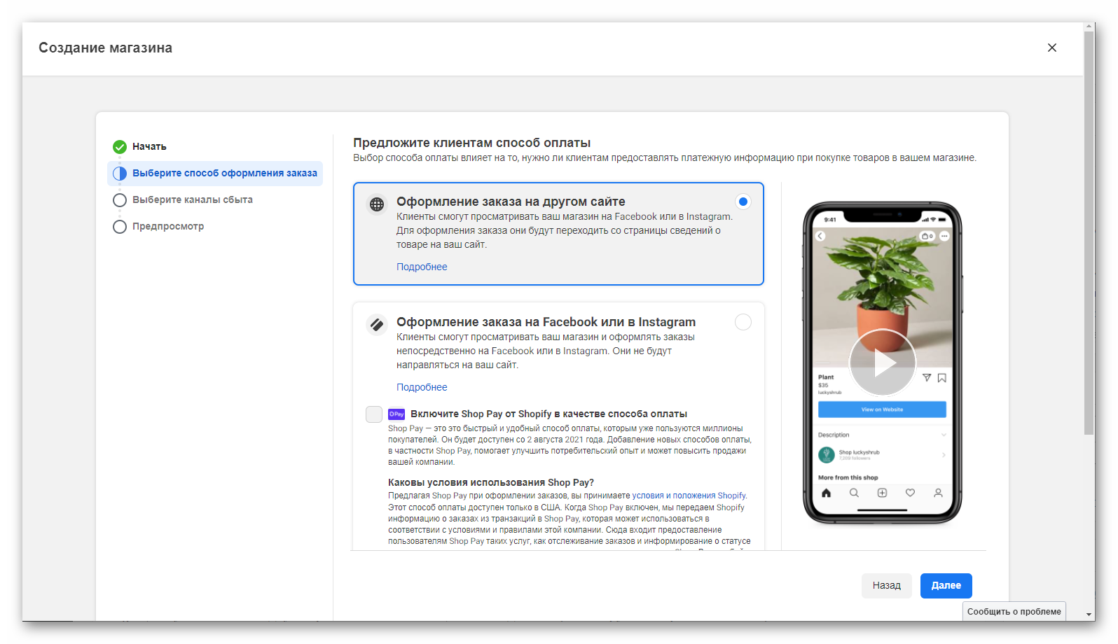Image resolution: width=1118 pixels, height=644 pixels.
Task: Open the условия и положения Shopify link
Action: tap(689, 496)
